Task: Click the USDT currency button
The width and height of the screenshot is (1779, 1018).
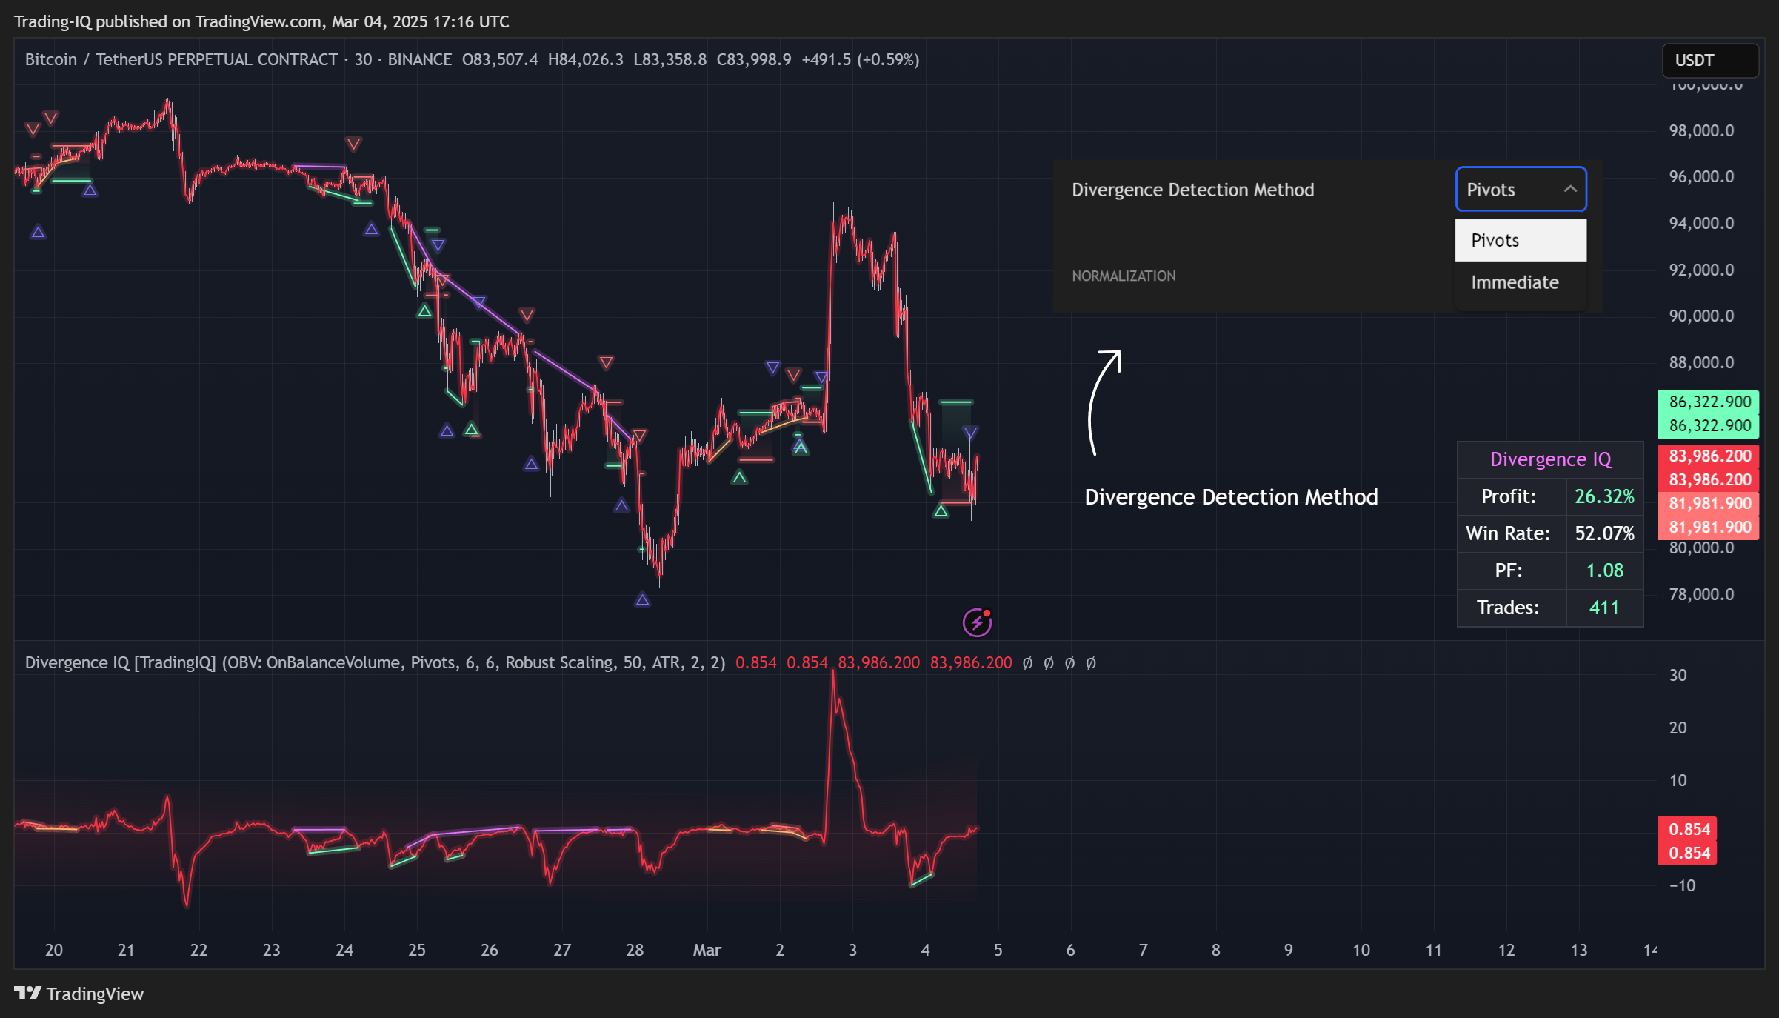Action: tap(1710, 60)
